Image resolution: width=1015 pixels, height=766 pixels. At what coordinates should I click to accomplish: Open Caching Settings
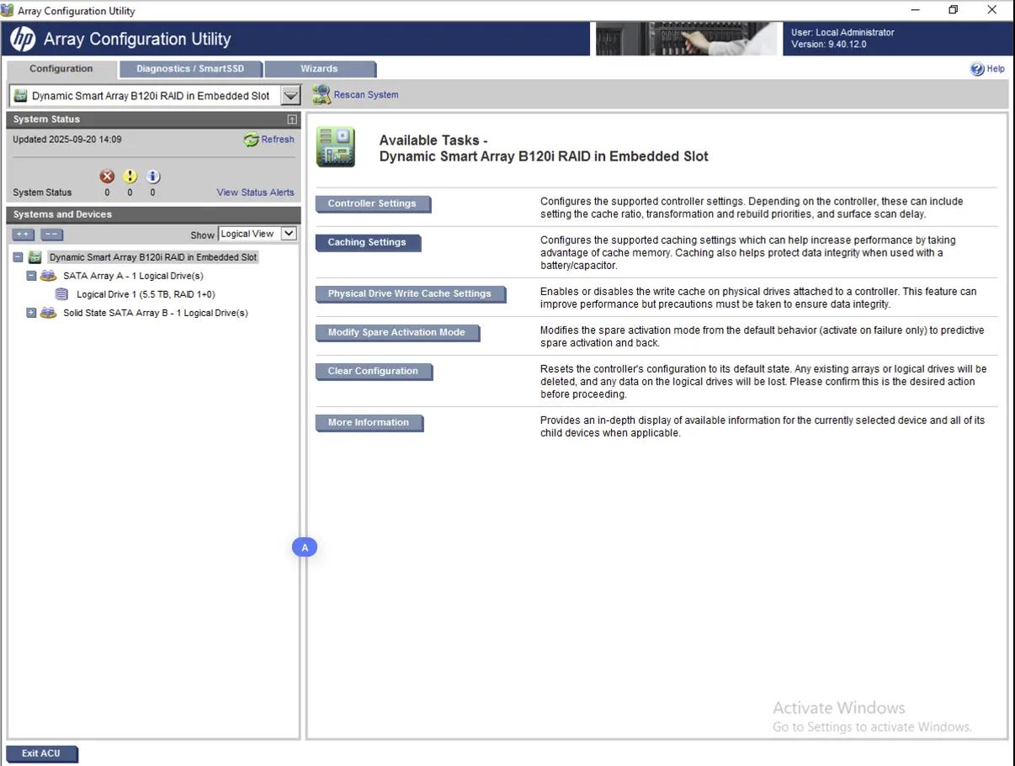[x=367, y=242]
